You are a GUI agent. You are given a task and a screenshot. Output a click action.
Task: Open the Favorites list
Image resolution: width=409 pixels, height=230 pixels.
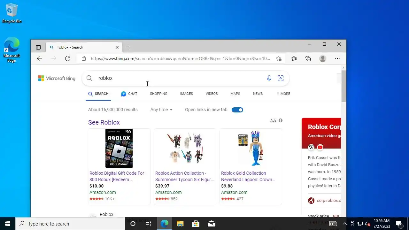[x=294, y=58]
